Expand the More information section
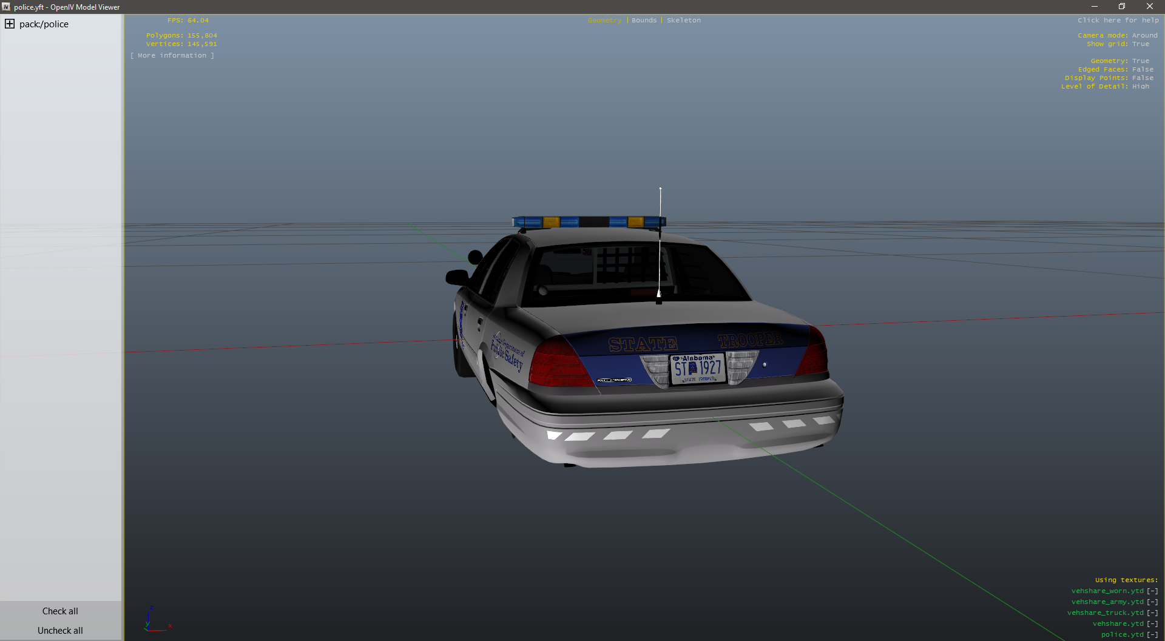Screen dimensions: 1165x641 pyautogui.click(x=172, y=56)
